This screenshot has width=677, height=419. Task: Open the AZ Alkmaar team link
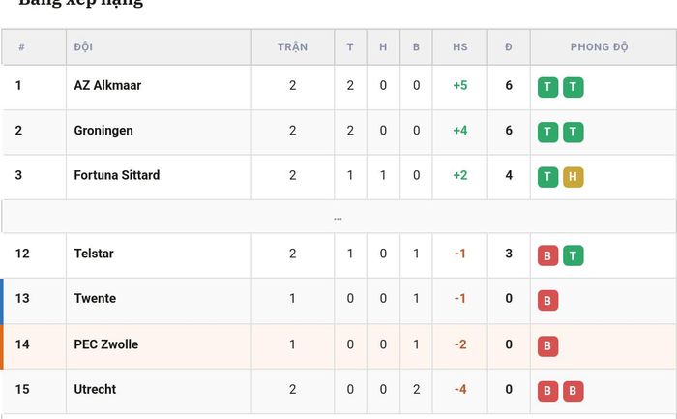pyautogui.click(x=107, y=85)
